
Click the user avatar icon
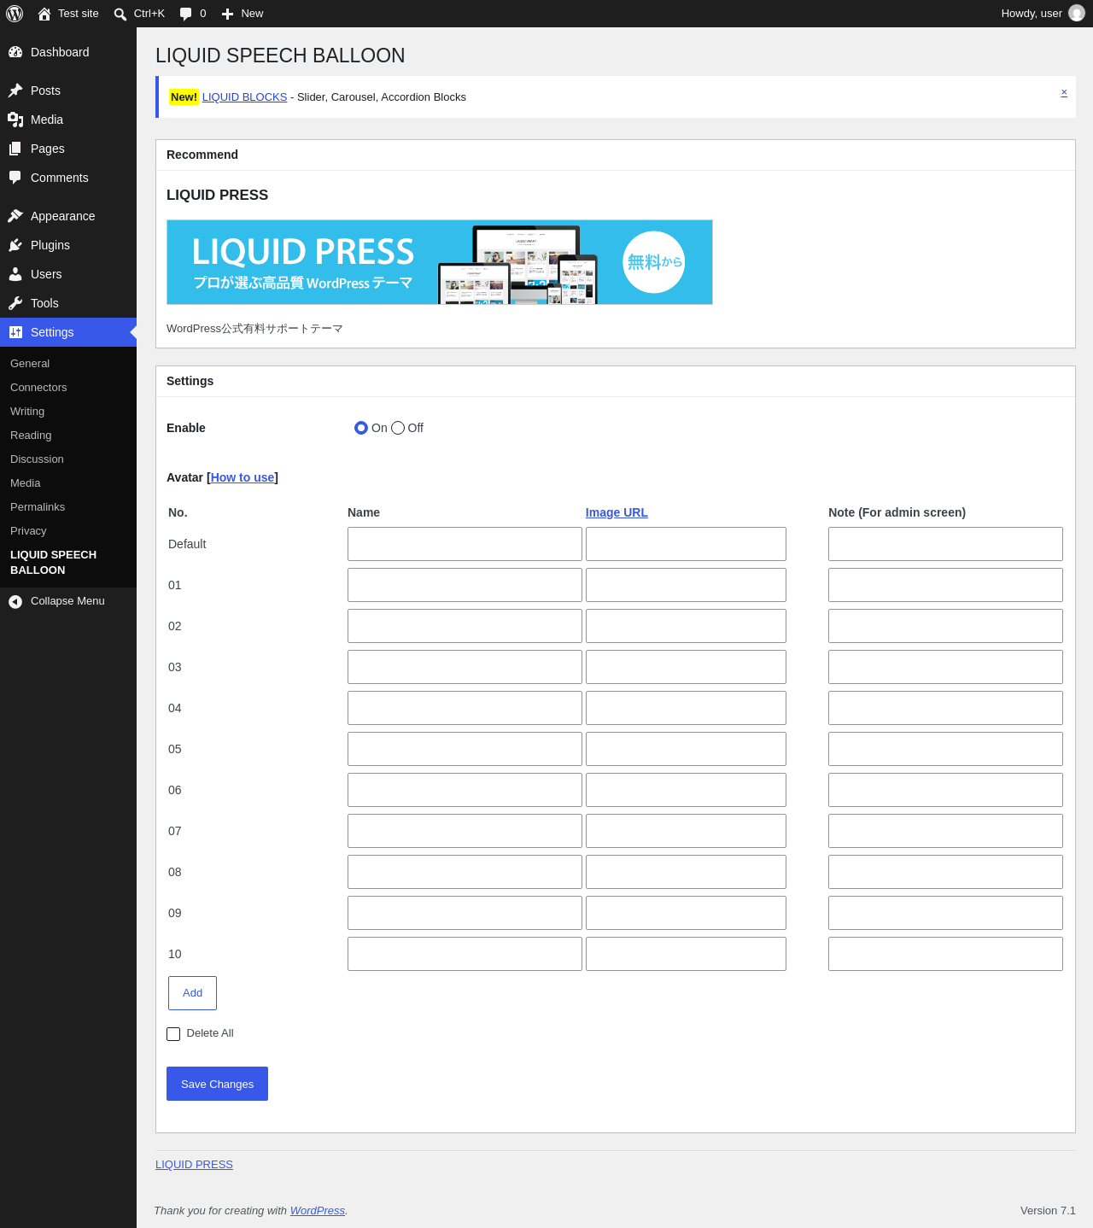[x=1077, y=14]
